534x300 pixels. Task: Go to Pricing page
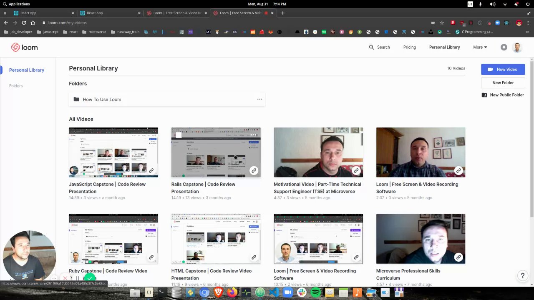pos(410,47)
